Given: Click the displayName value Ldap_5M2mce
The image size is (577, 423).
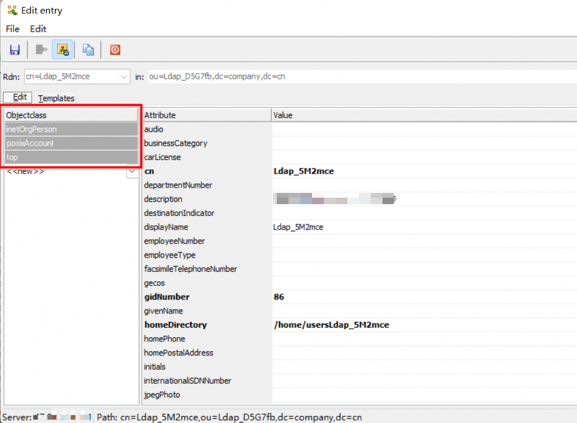Looking at the screenshot, I should pyautogui.click(x=298, y=227).
